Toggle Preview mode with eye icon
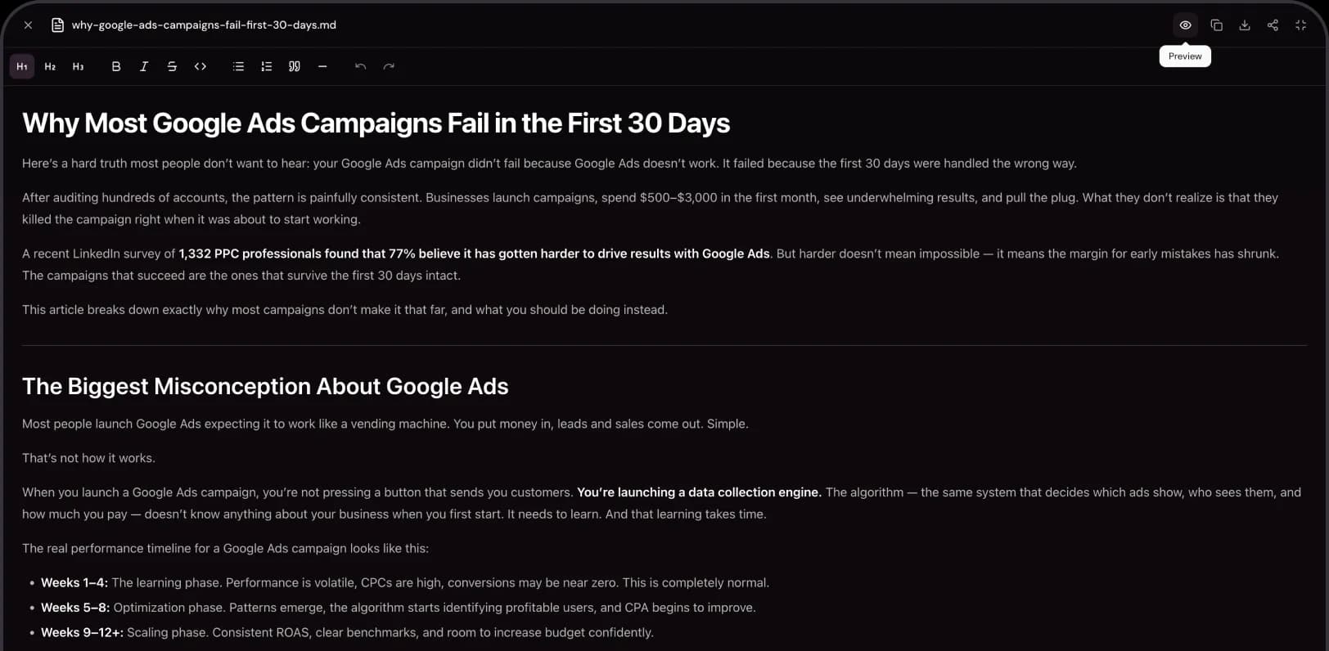The height and width of the screenshot is (651, 1329). (1185, 25)
